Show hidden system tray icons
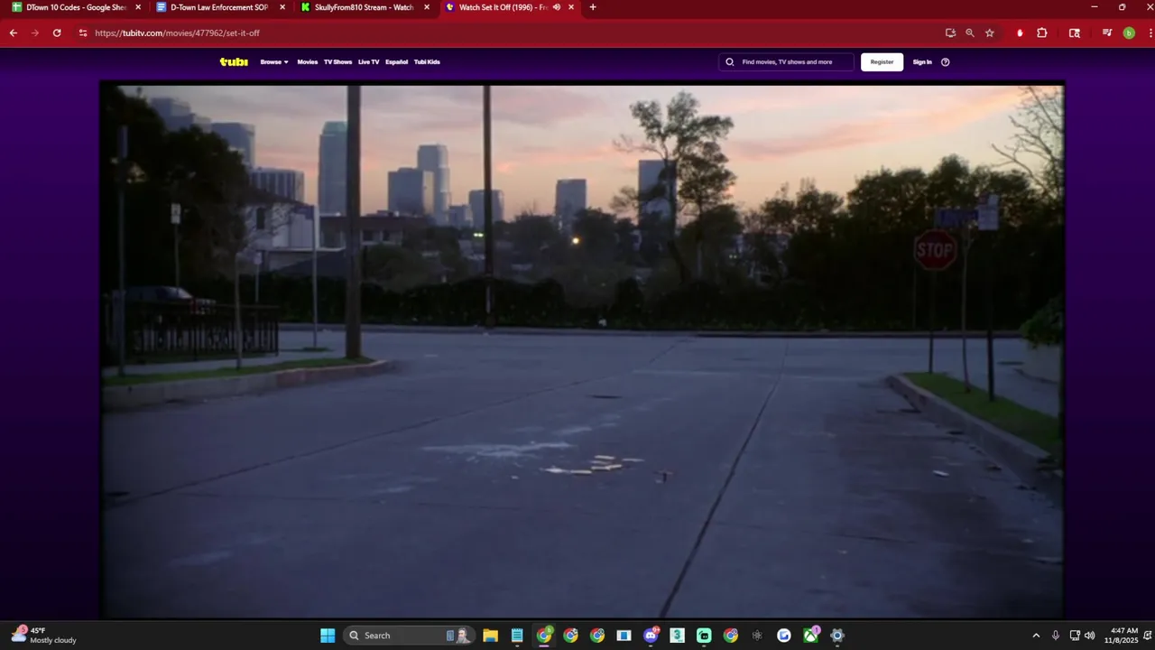This screenshot has height=650, width=1155. (x=1036, y=636)
